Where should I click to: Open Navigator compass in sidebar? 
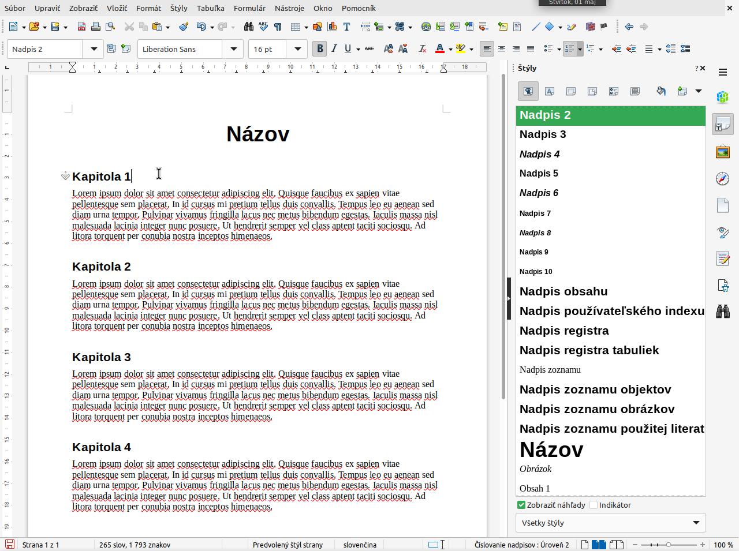click(723, 179)
